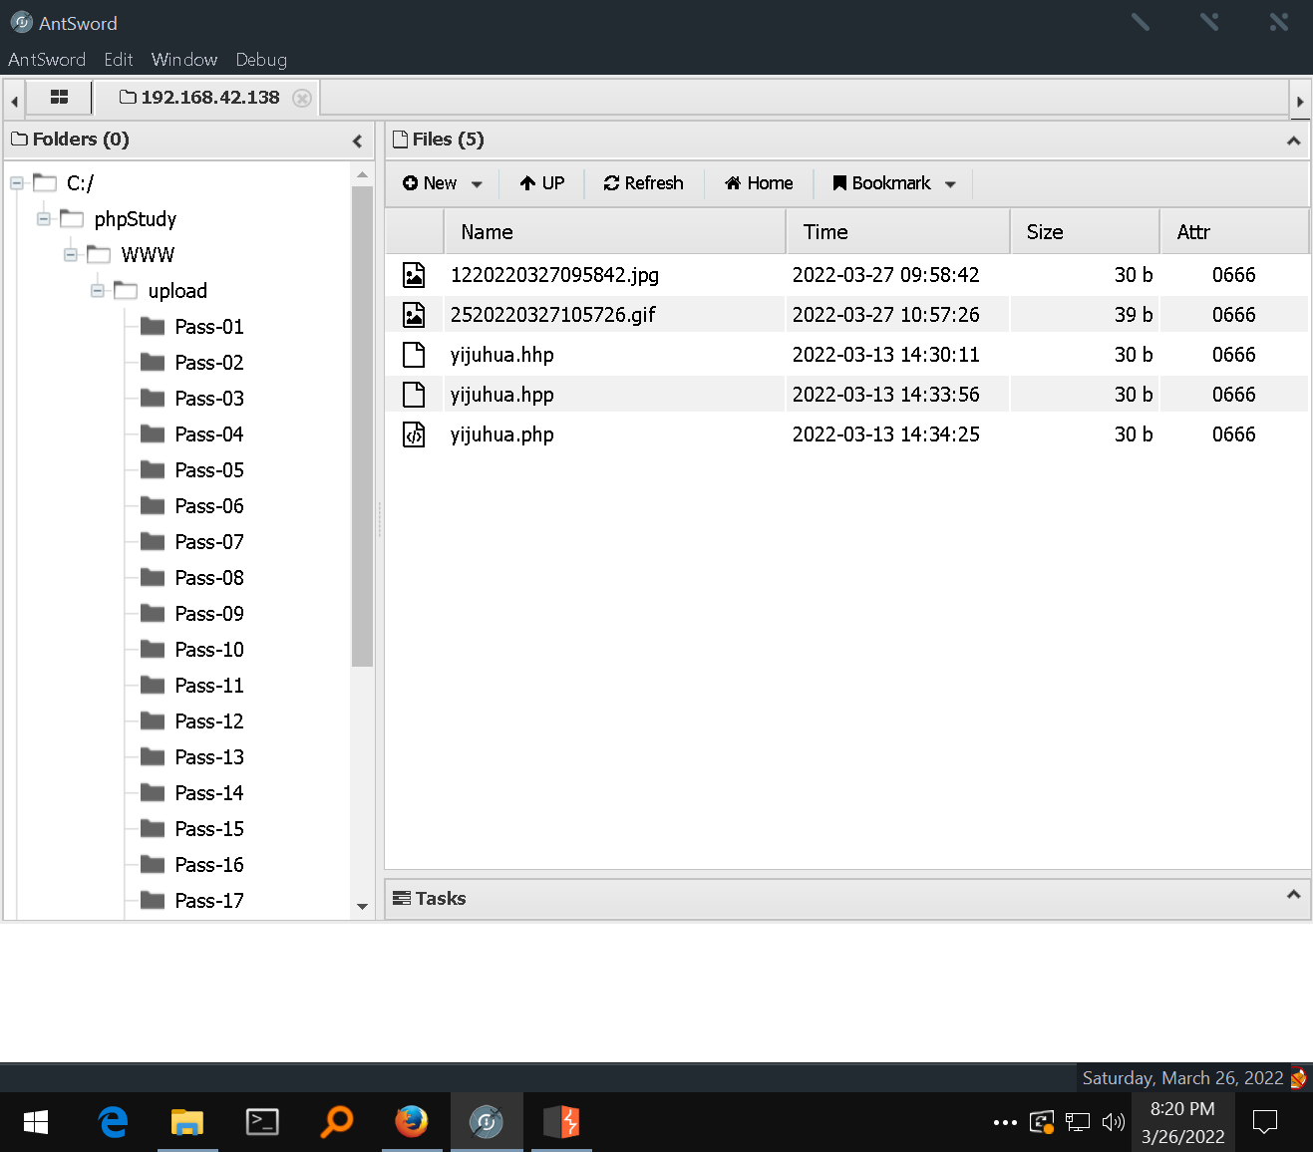
Task: Open Pass-03 folder in tree
Action: point(209,399)
